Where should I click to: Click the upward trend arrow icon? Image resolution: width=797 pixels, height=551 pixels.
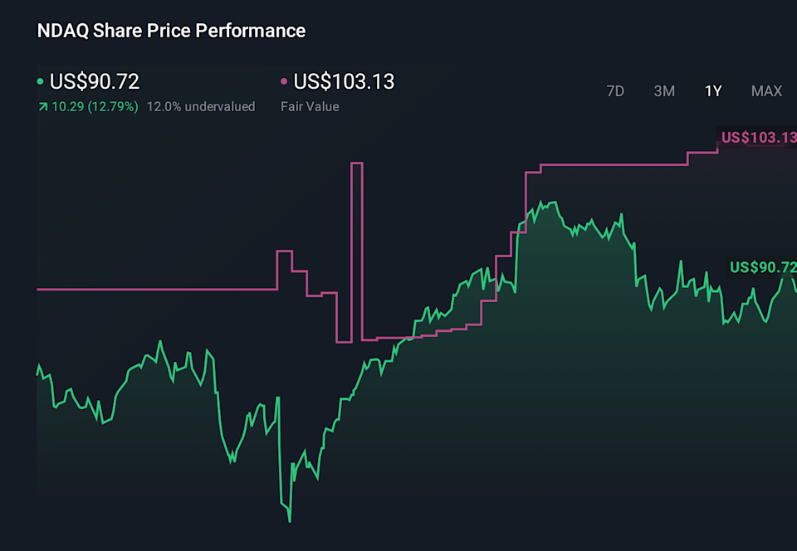pyautogui.click(x=42, y=106)
